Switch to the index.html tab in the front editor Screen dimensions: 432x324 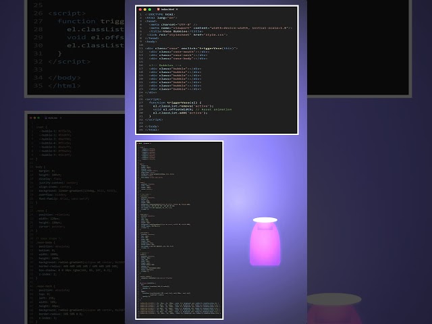(167, 9)
